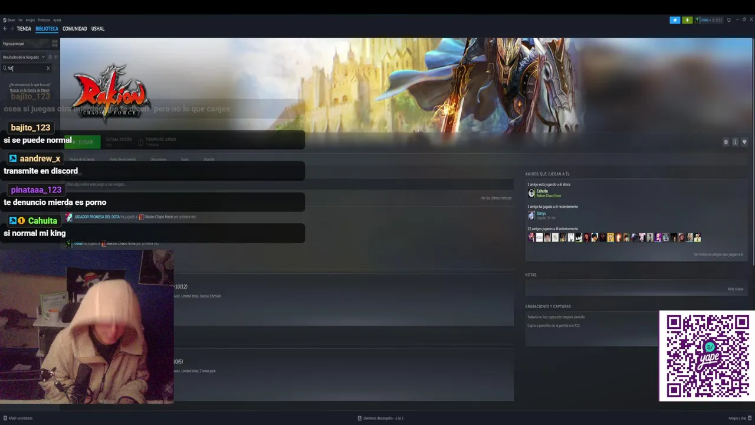The height and width of the screenshot is (425, 755).
Task: Switch the library to grid collections view
Action: [55, 43]
